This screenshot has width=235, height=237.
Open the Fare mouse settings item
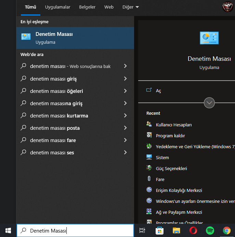(160, 179)
